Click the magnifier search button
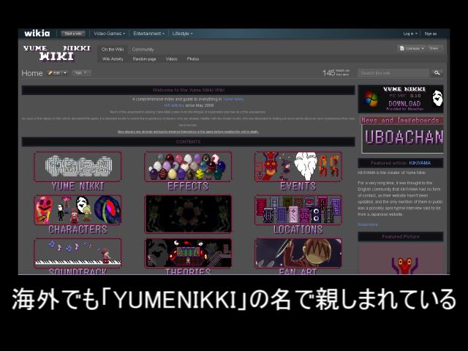The image size is (468, 351). 437,73
